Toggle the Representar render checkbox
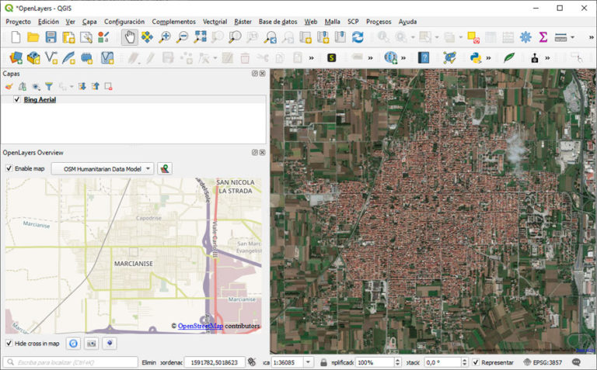 (476, 362)
